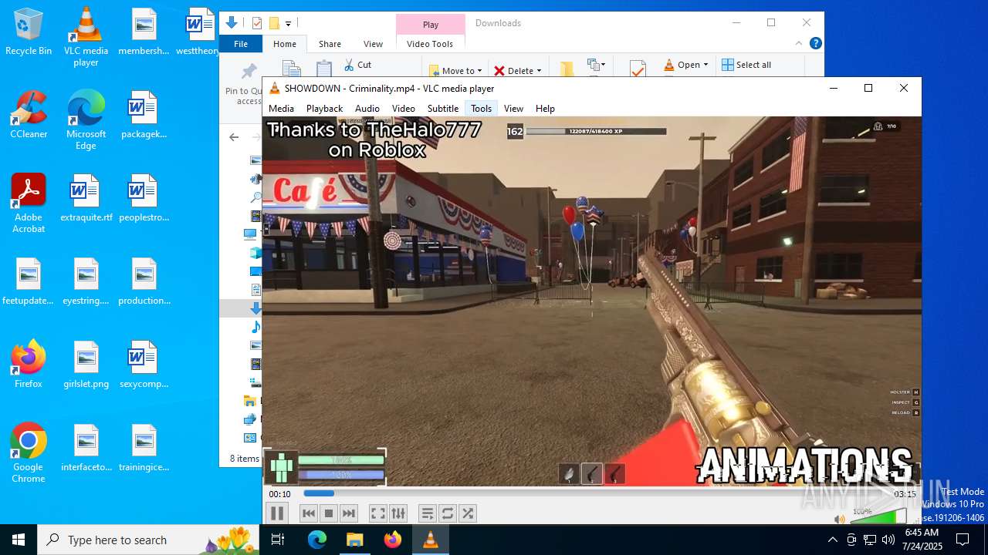
Task: Click Select all in Explorer ribbon
Action: 746,65
